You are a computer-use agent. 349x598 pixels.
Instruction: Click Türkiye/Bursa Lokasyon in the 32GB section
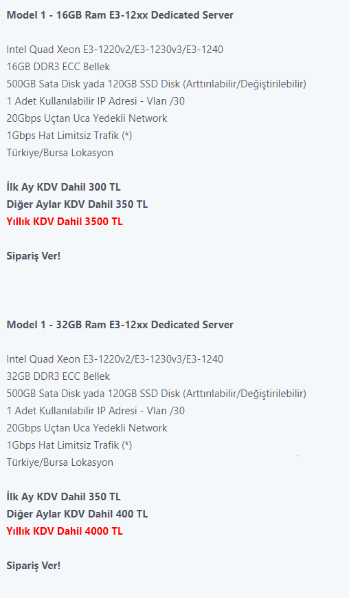[60, 462]
